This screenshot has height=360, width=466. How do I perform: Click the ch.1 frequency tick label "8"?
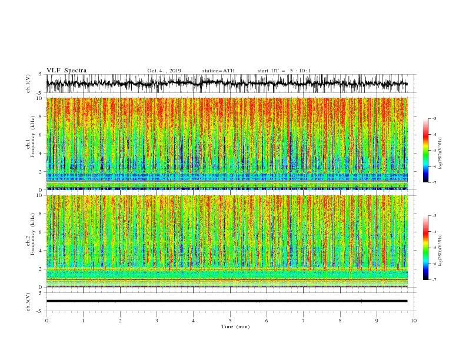[41, 116]
